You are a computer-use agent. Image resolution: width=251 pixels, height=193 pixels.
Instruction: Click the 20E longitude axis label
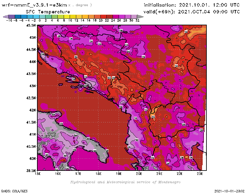coord(139,174)
